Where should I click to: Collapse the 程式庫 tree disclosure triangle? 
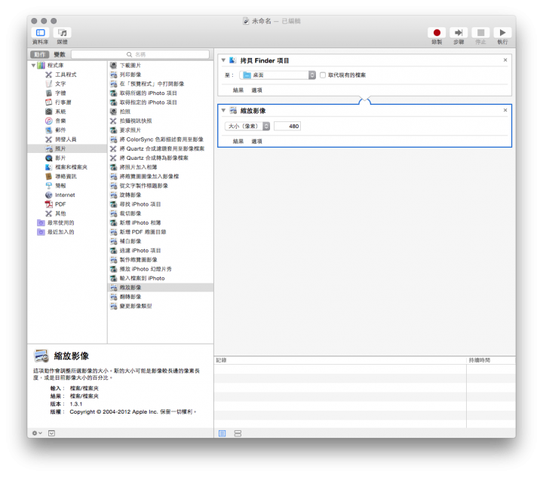pyautogui.click(x=34, y=66)
